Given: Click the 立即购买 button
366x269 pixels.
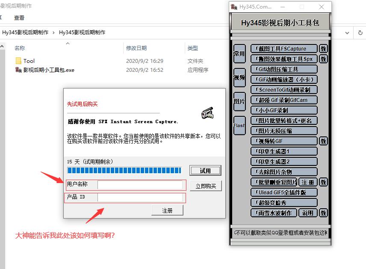Looking at the screenshot, I should tap(206, 186).
